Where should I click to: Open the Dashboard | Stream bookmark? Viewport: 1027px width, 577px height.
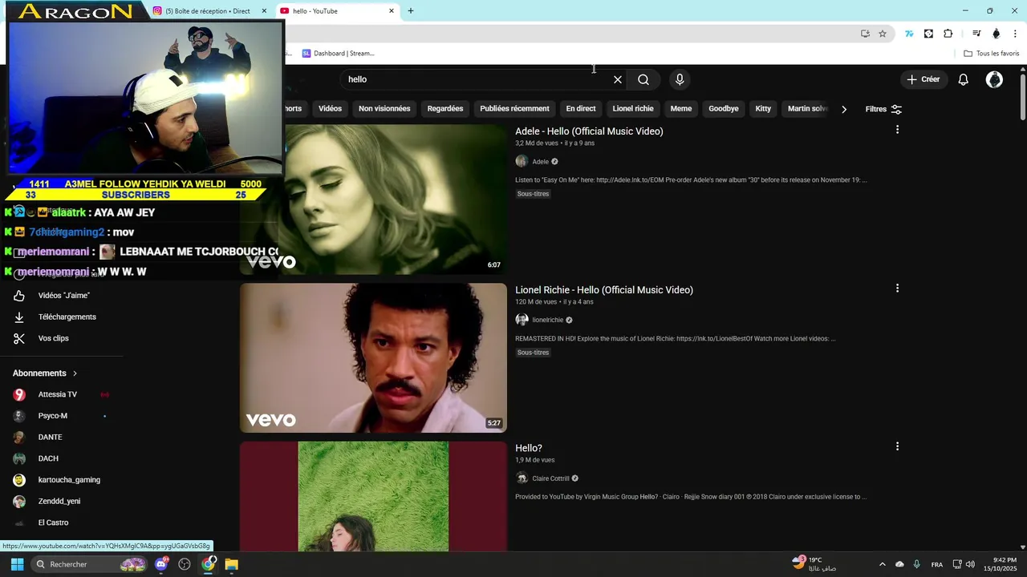point(338,54)
